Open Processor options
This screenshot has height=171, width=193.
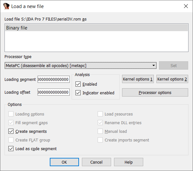pos(155,92)
